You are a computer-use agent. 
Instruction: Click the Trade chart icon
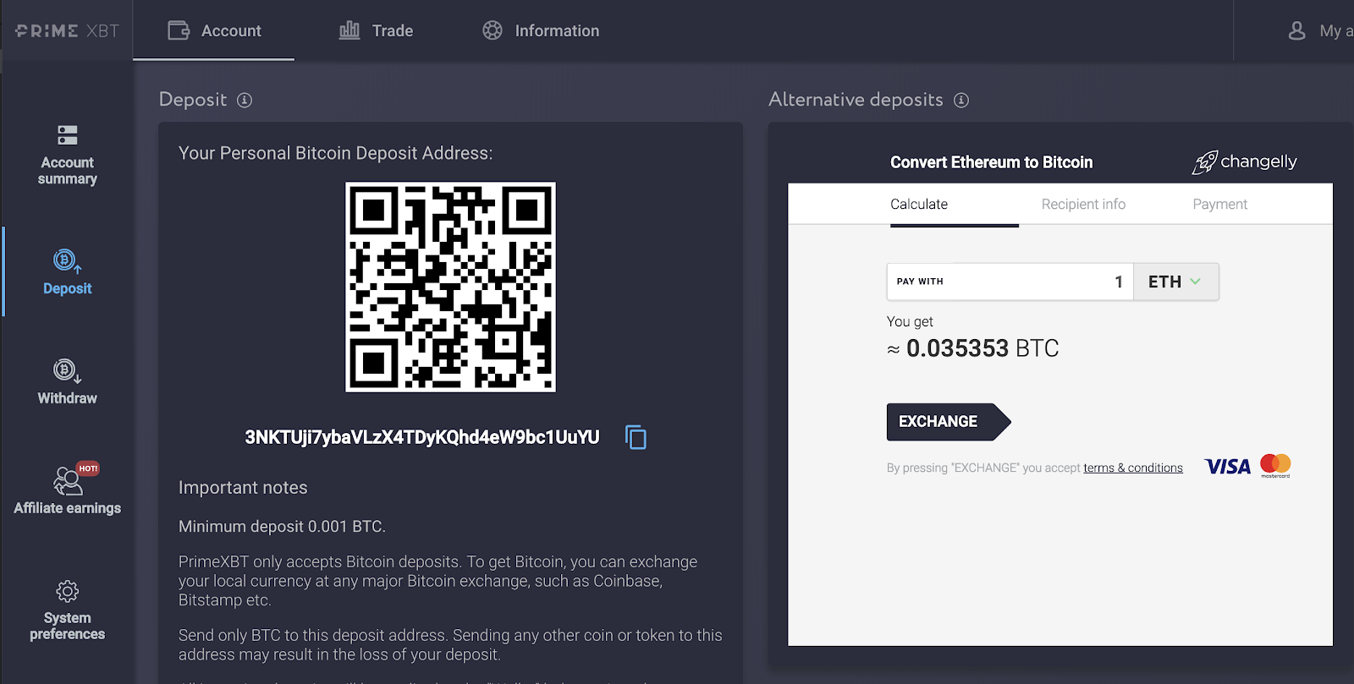pyautogui.click(x=350, y=30)
